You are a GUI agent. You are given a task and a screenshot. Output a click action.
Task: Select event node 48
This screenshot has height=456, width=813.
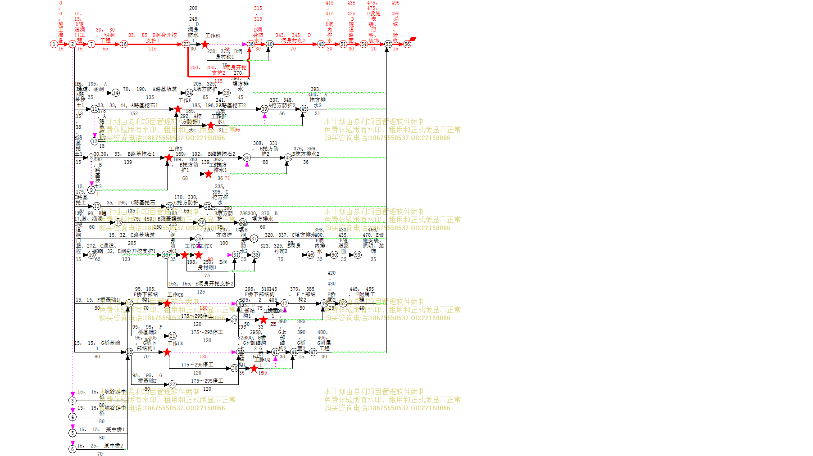[x=321, y=44]
